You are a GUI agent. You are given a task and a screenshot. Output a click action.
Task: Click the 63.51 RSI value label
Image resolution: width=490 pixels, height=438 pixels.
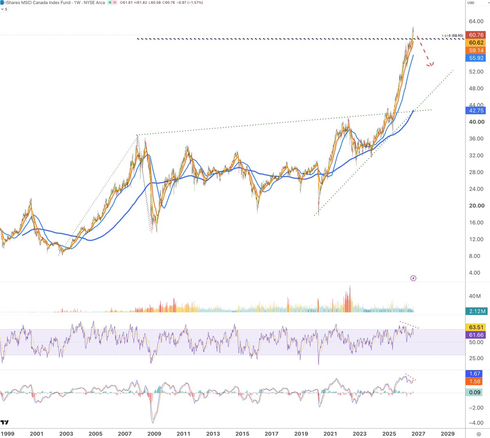click(476, 327)
